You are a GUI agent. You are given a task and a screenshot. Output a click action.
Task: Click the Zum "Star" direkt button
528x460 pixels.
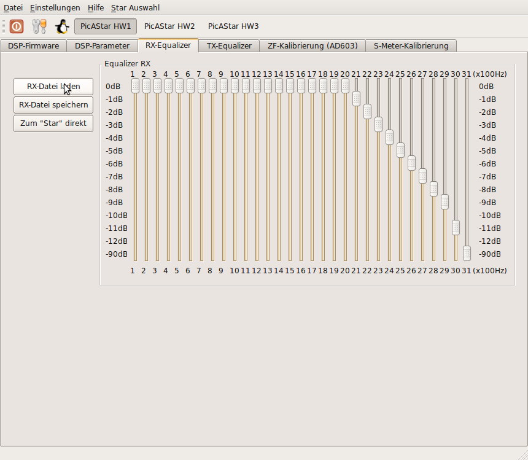(53, 123)
